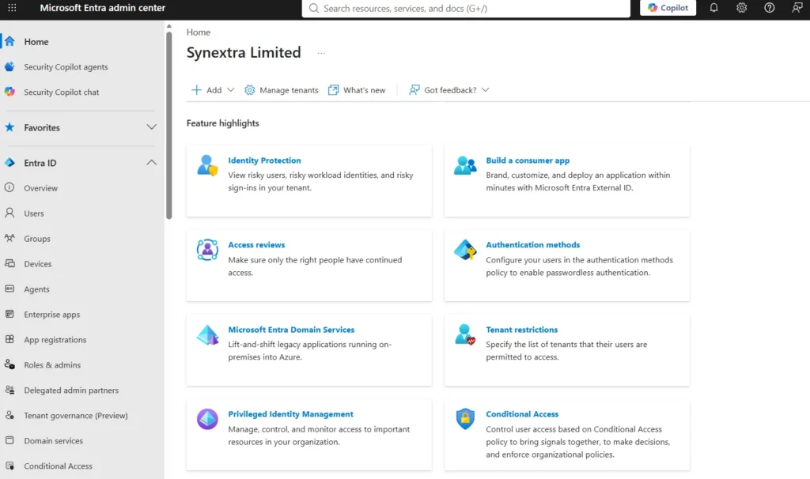Open Enterprise apps in sidebar

pos(51,315)
